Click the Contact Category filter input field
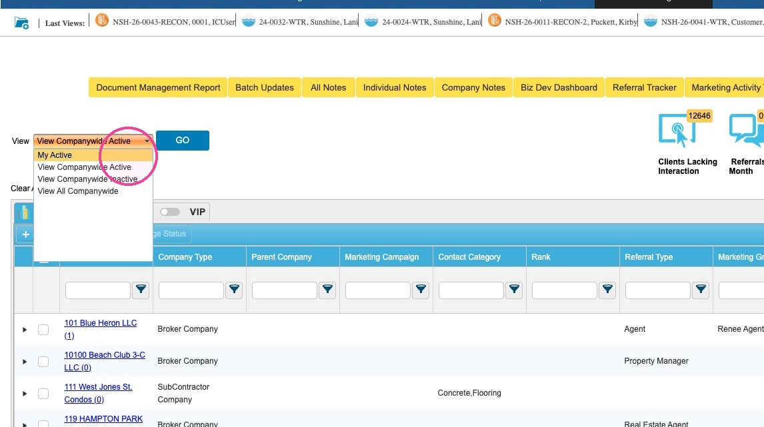 pos(471,290)
